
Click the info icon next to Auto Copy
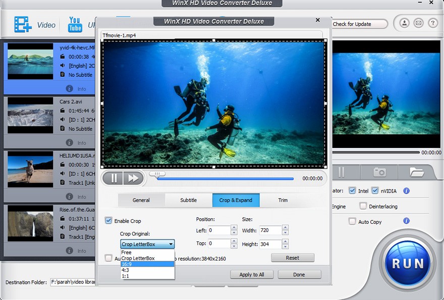pos(406,221)
